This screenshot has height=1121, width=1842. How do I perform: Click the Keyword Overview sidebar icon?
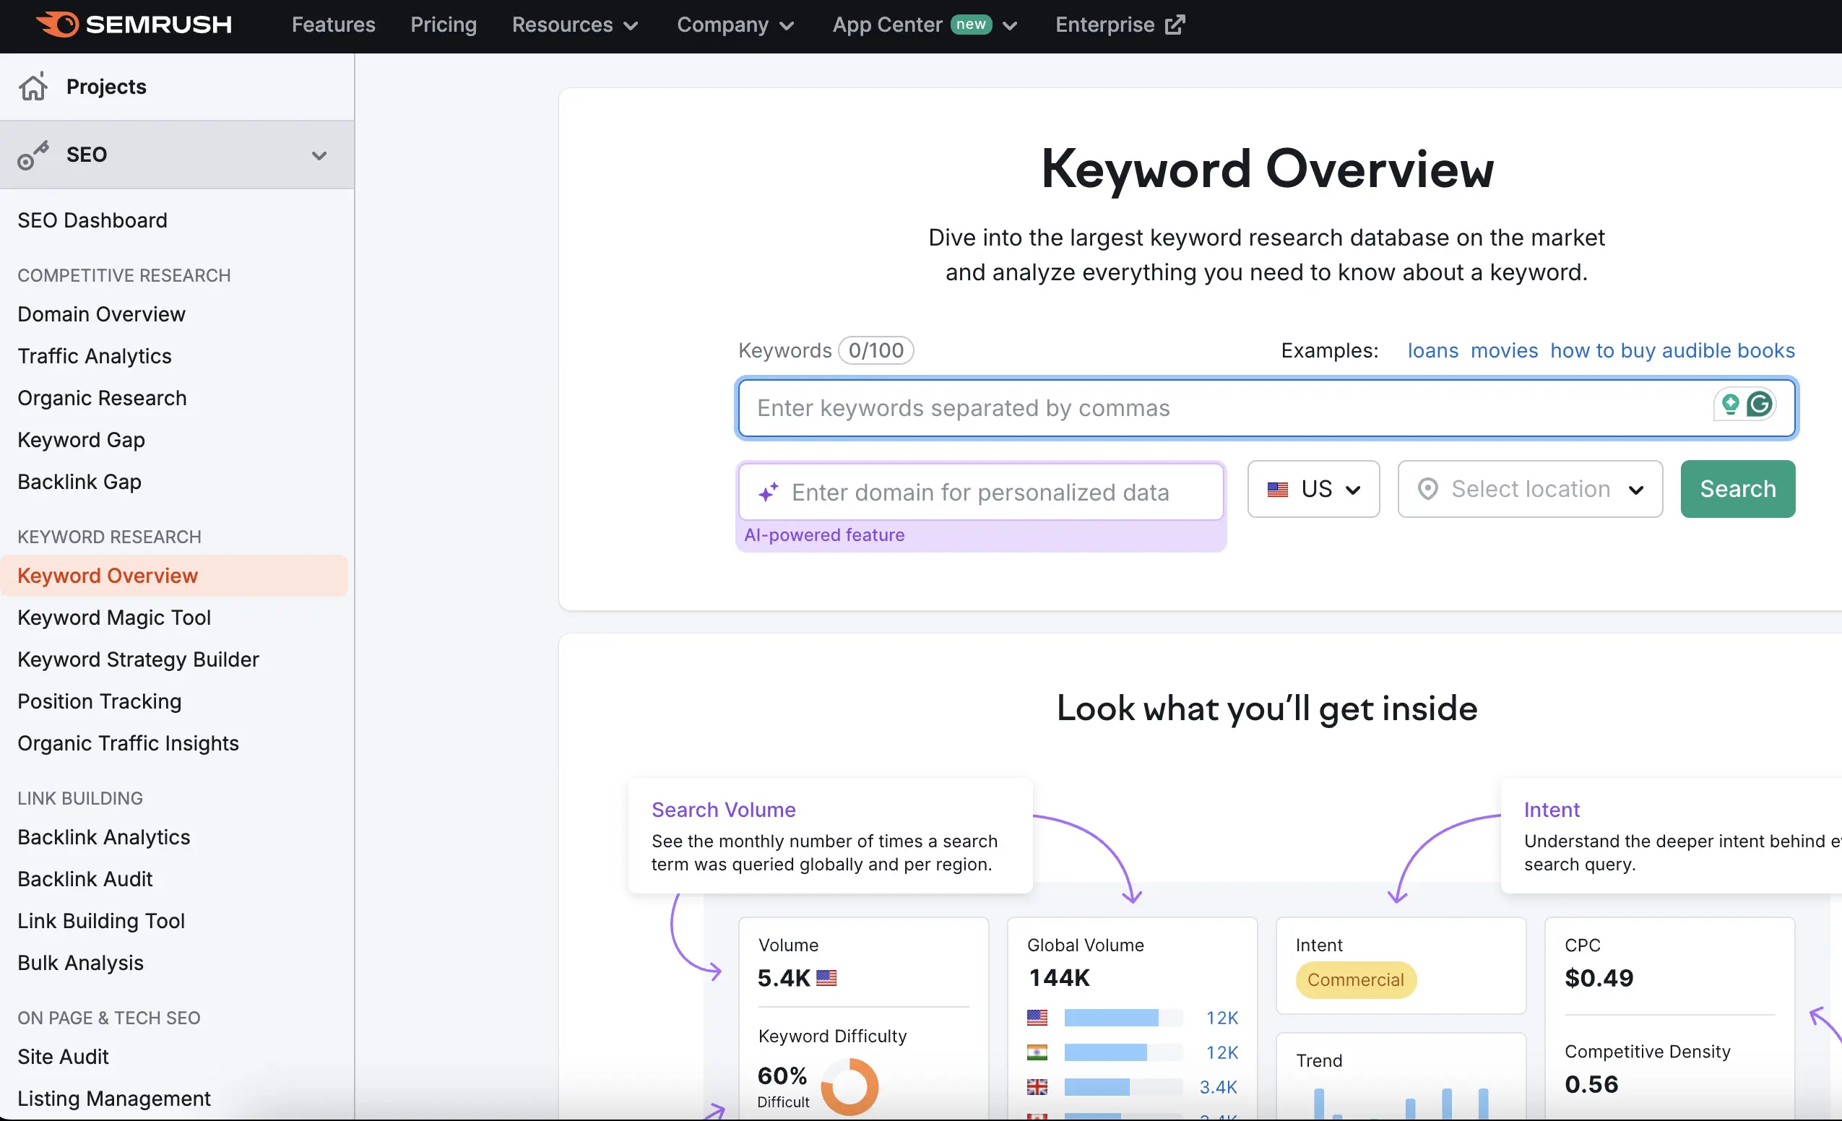[x=108, y=575]
